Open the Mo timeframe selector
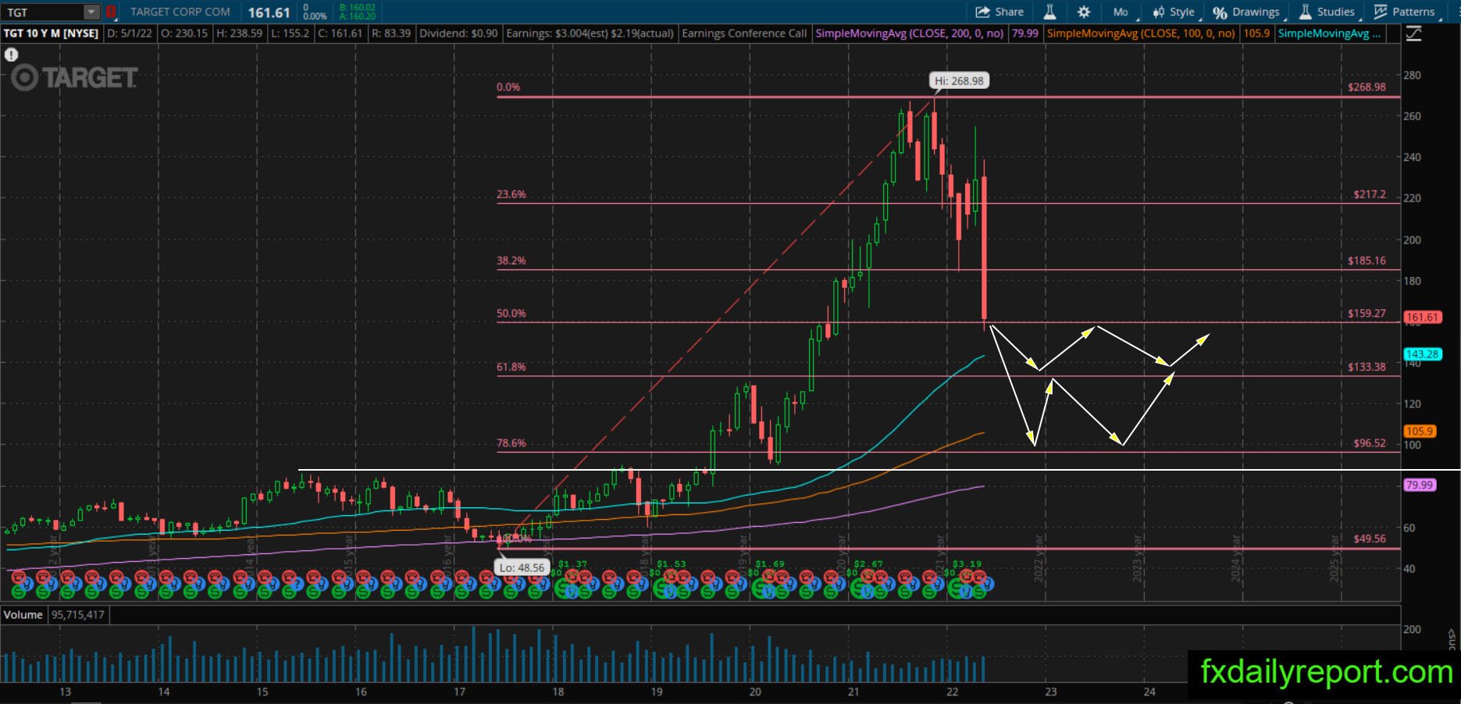 pos(1121,12)
